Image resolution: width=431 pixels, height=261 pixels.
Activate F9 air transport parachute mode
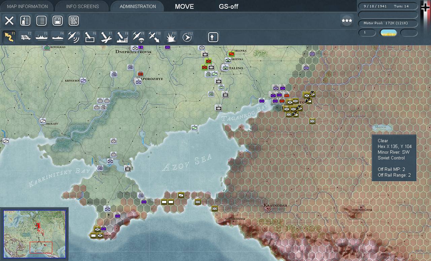[139, 37]
